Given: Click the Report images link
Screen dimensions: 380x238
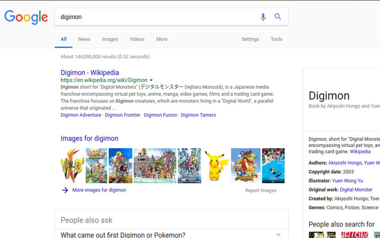Looking at the screenshot, I should coord(261,190).
